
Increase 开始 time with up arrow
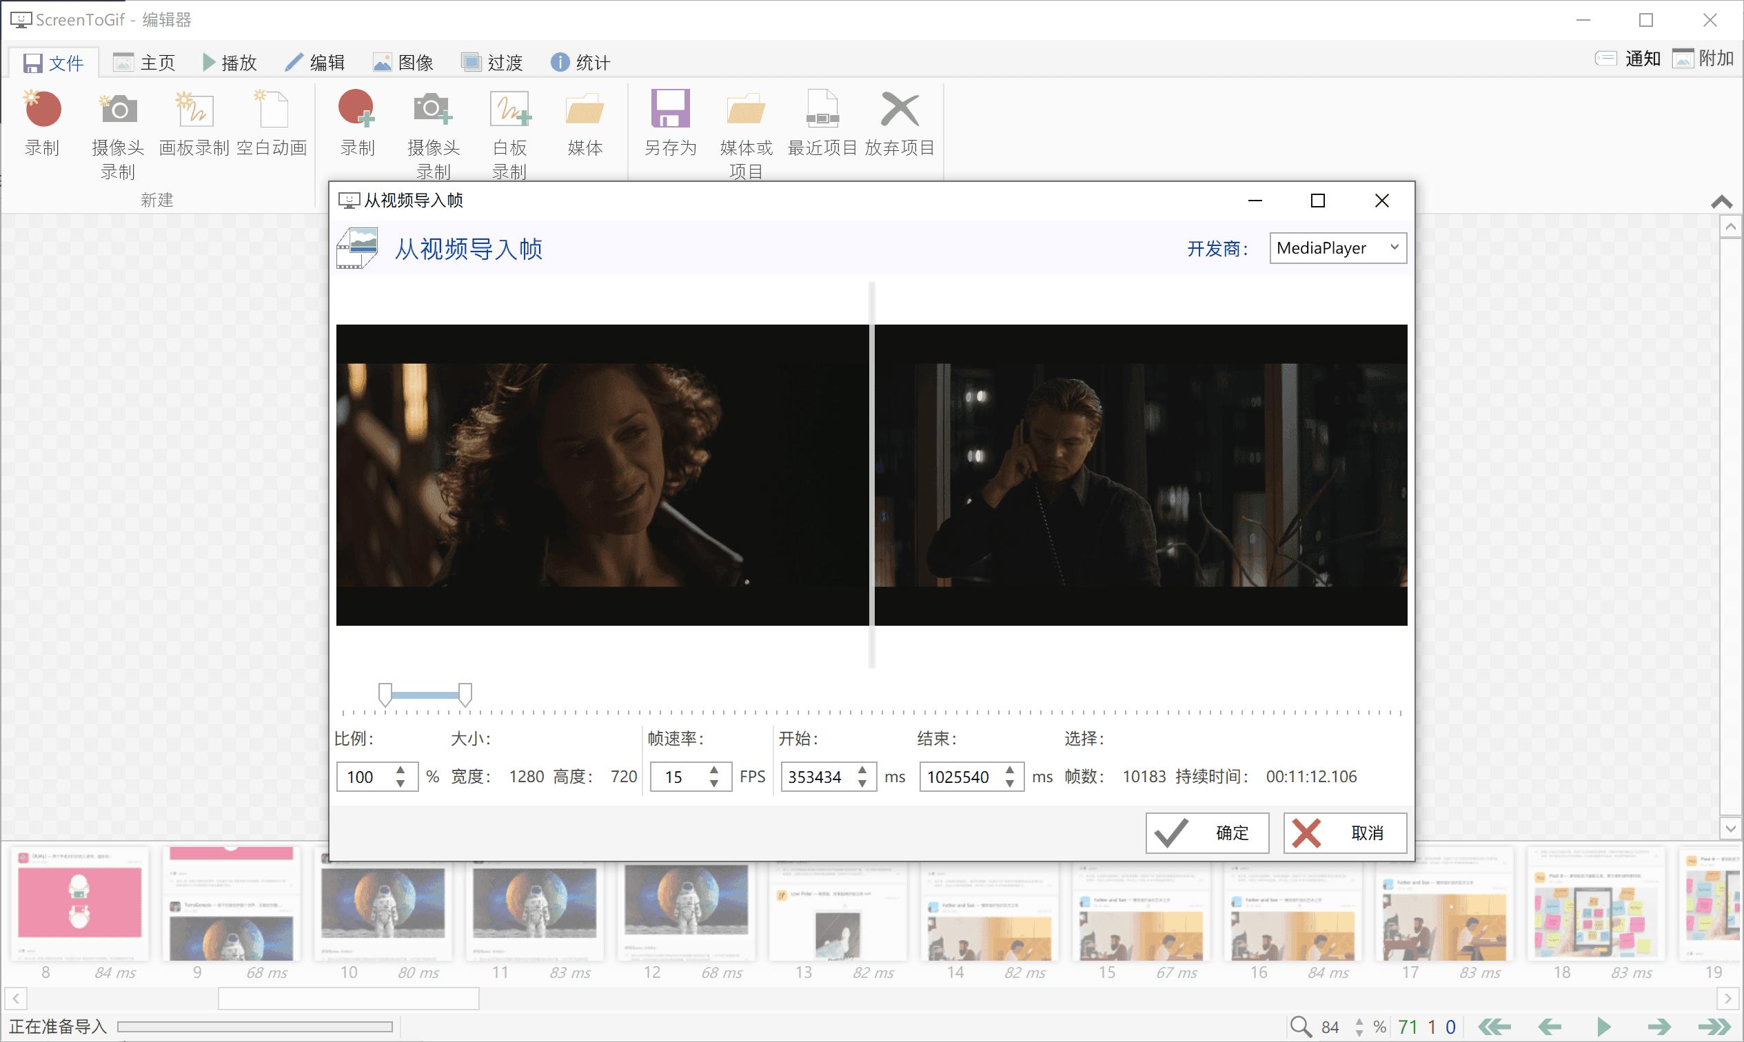(x=862, y=770)
